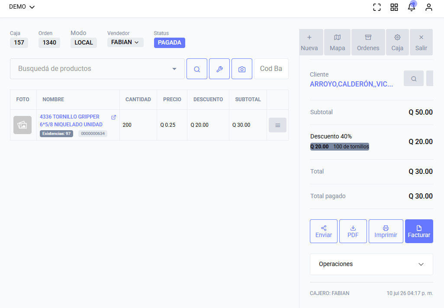Click the Subtotal Q 50.00 value
444x308 pixels.
421,112
